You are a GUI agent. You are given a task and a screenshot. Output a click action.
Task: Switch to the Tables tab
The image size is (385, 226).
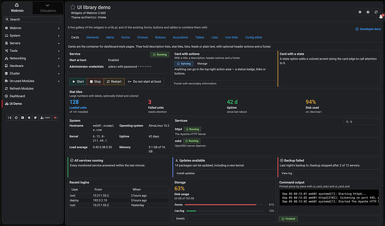200,37
